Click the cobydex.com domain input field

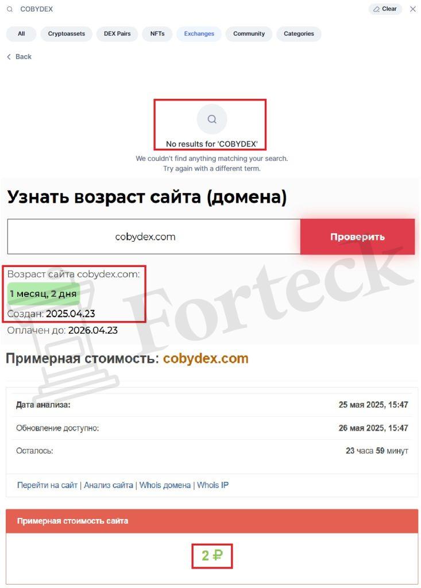tap(154, 237)
